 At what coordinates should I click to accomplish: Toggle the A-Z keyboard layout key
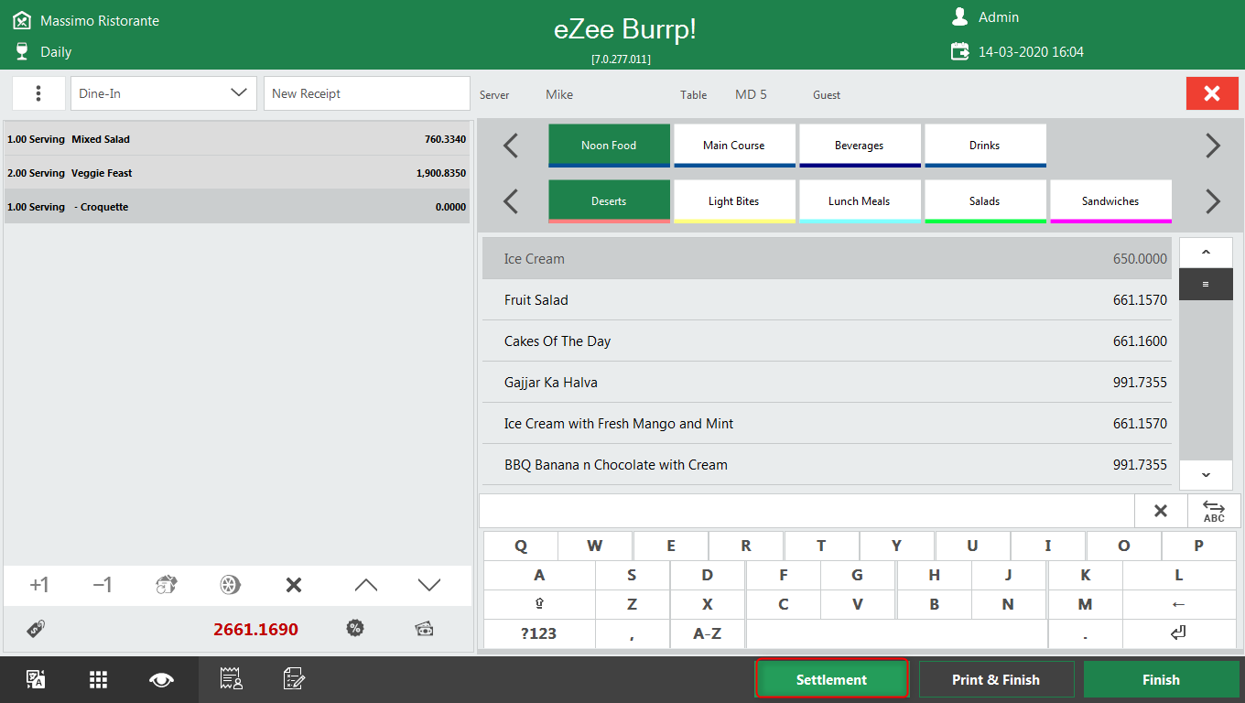point(708,633)
